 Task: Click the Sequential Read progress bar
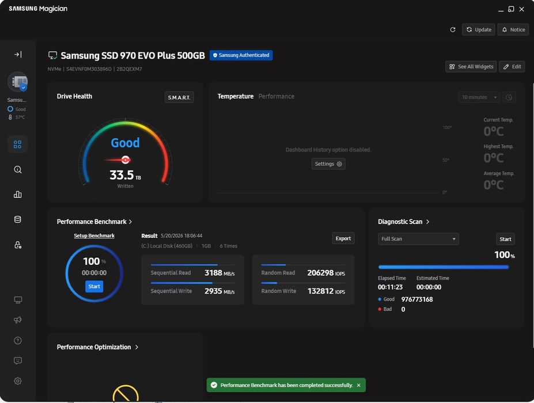click(x=192, y=265)
